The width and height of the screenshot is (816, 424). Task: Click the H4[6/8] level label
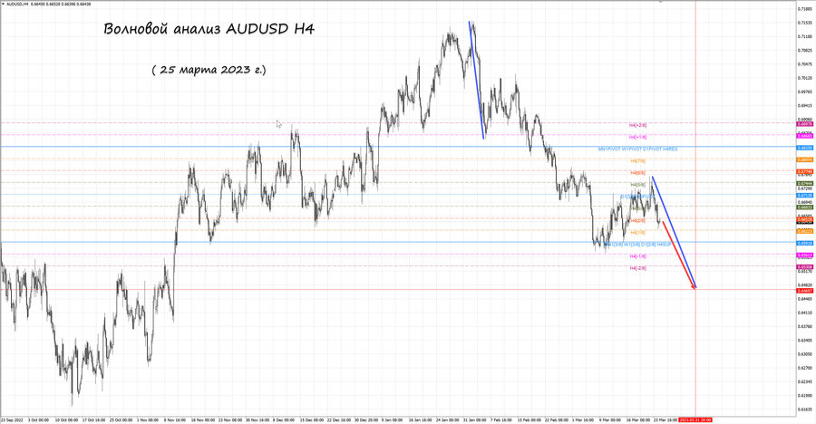click(x=637, y=173)
